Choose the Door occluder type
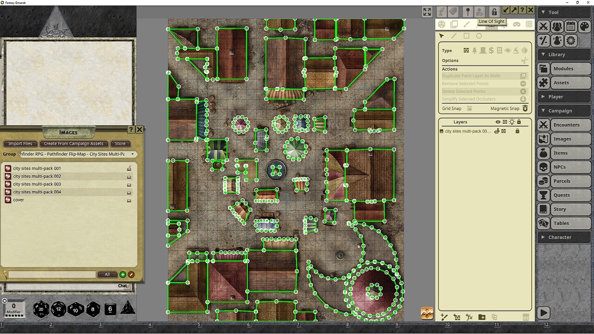 (483, 50)
